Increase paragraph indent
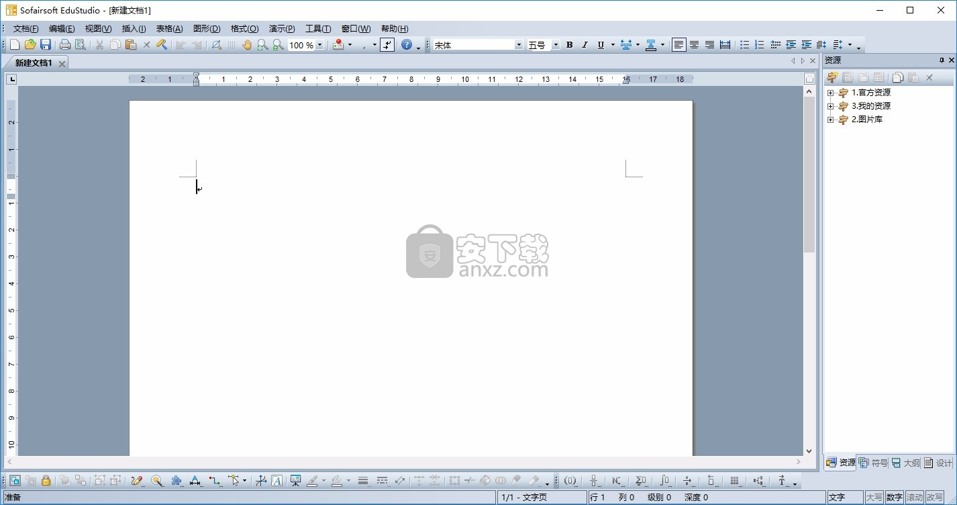957x505 pixels. (806, 45)
